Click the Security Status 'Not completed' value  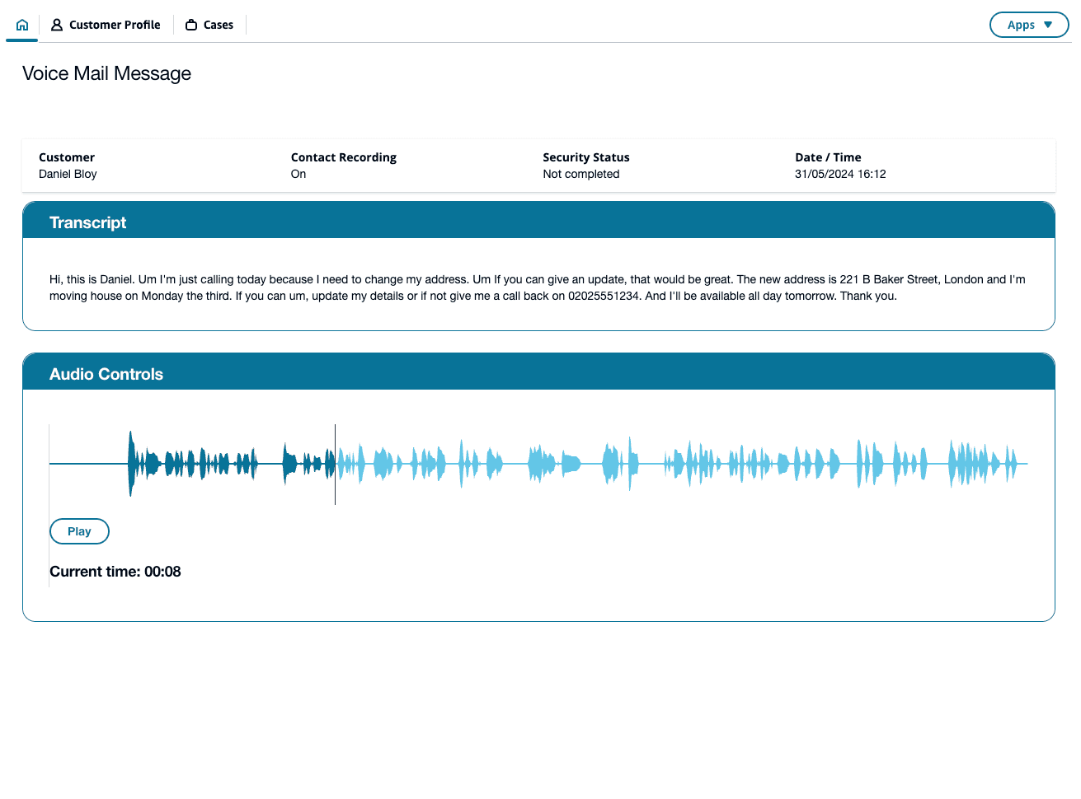(580, 174)
